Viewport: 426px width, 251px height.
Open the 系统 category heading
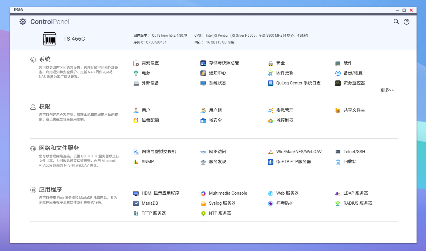pos(45,59)
